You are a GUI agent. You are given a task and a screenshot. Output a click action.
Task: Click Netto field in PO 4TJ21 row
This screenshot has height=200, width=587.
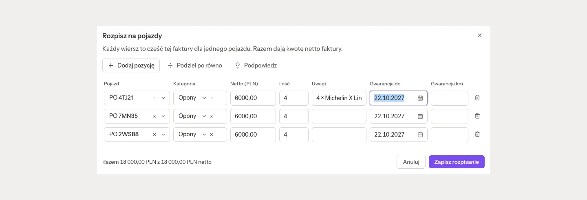(x=253, y=98)
